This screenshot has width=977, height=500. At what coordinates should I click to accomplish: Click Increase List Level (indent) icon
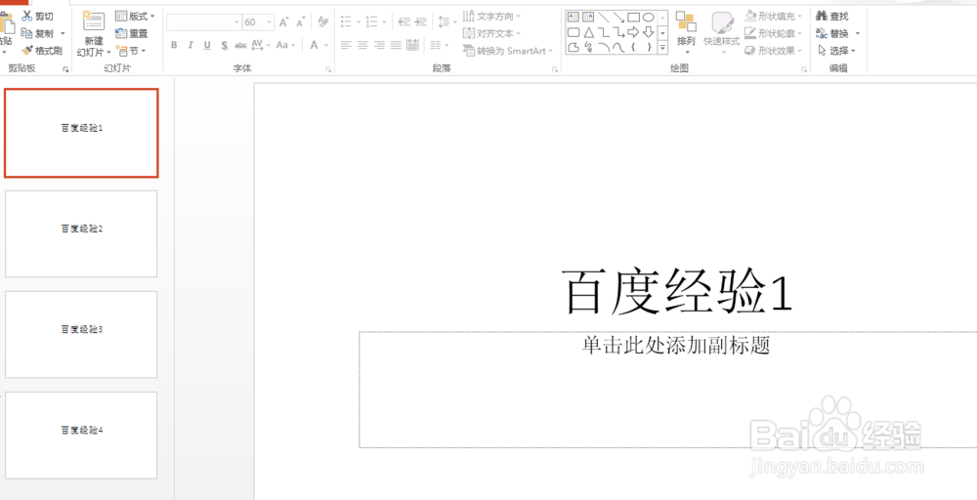tap(421, 22)
